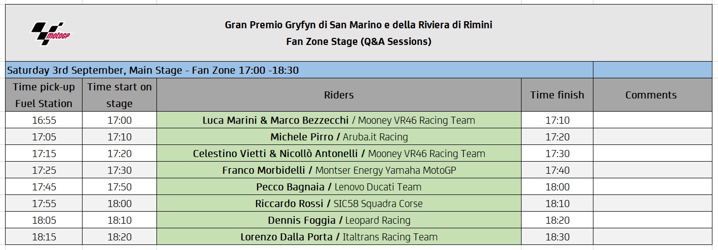Viewport: 718px width, 250px height.
Task: Click the Time pick-up Fuel Station header
Action: click(x=44, y=95)
